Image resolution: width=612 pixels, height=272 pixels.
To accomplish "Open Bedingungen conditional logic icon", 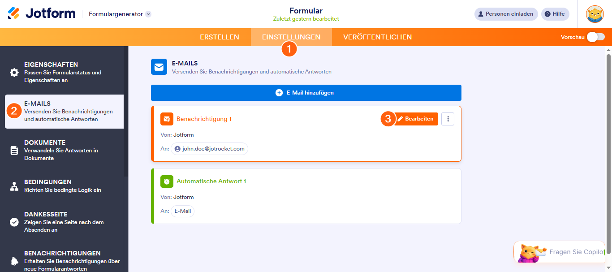I will pos(14,186).
